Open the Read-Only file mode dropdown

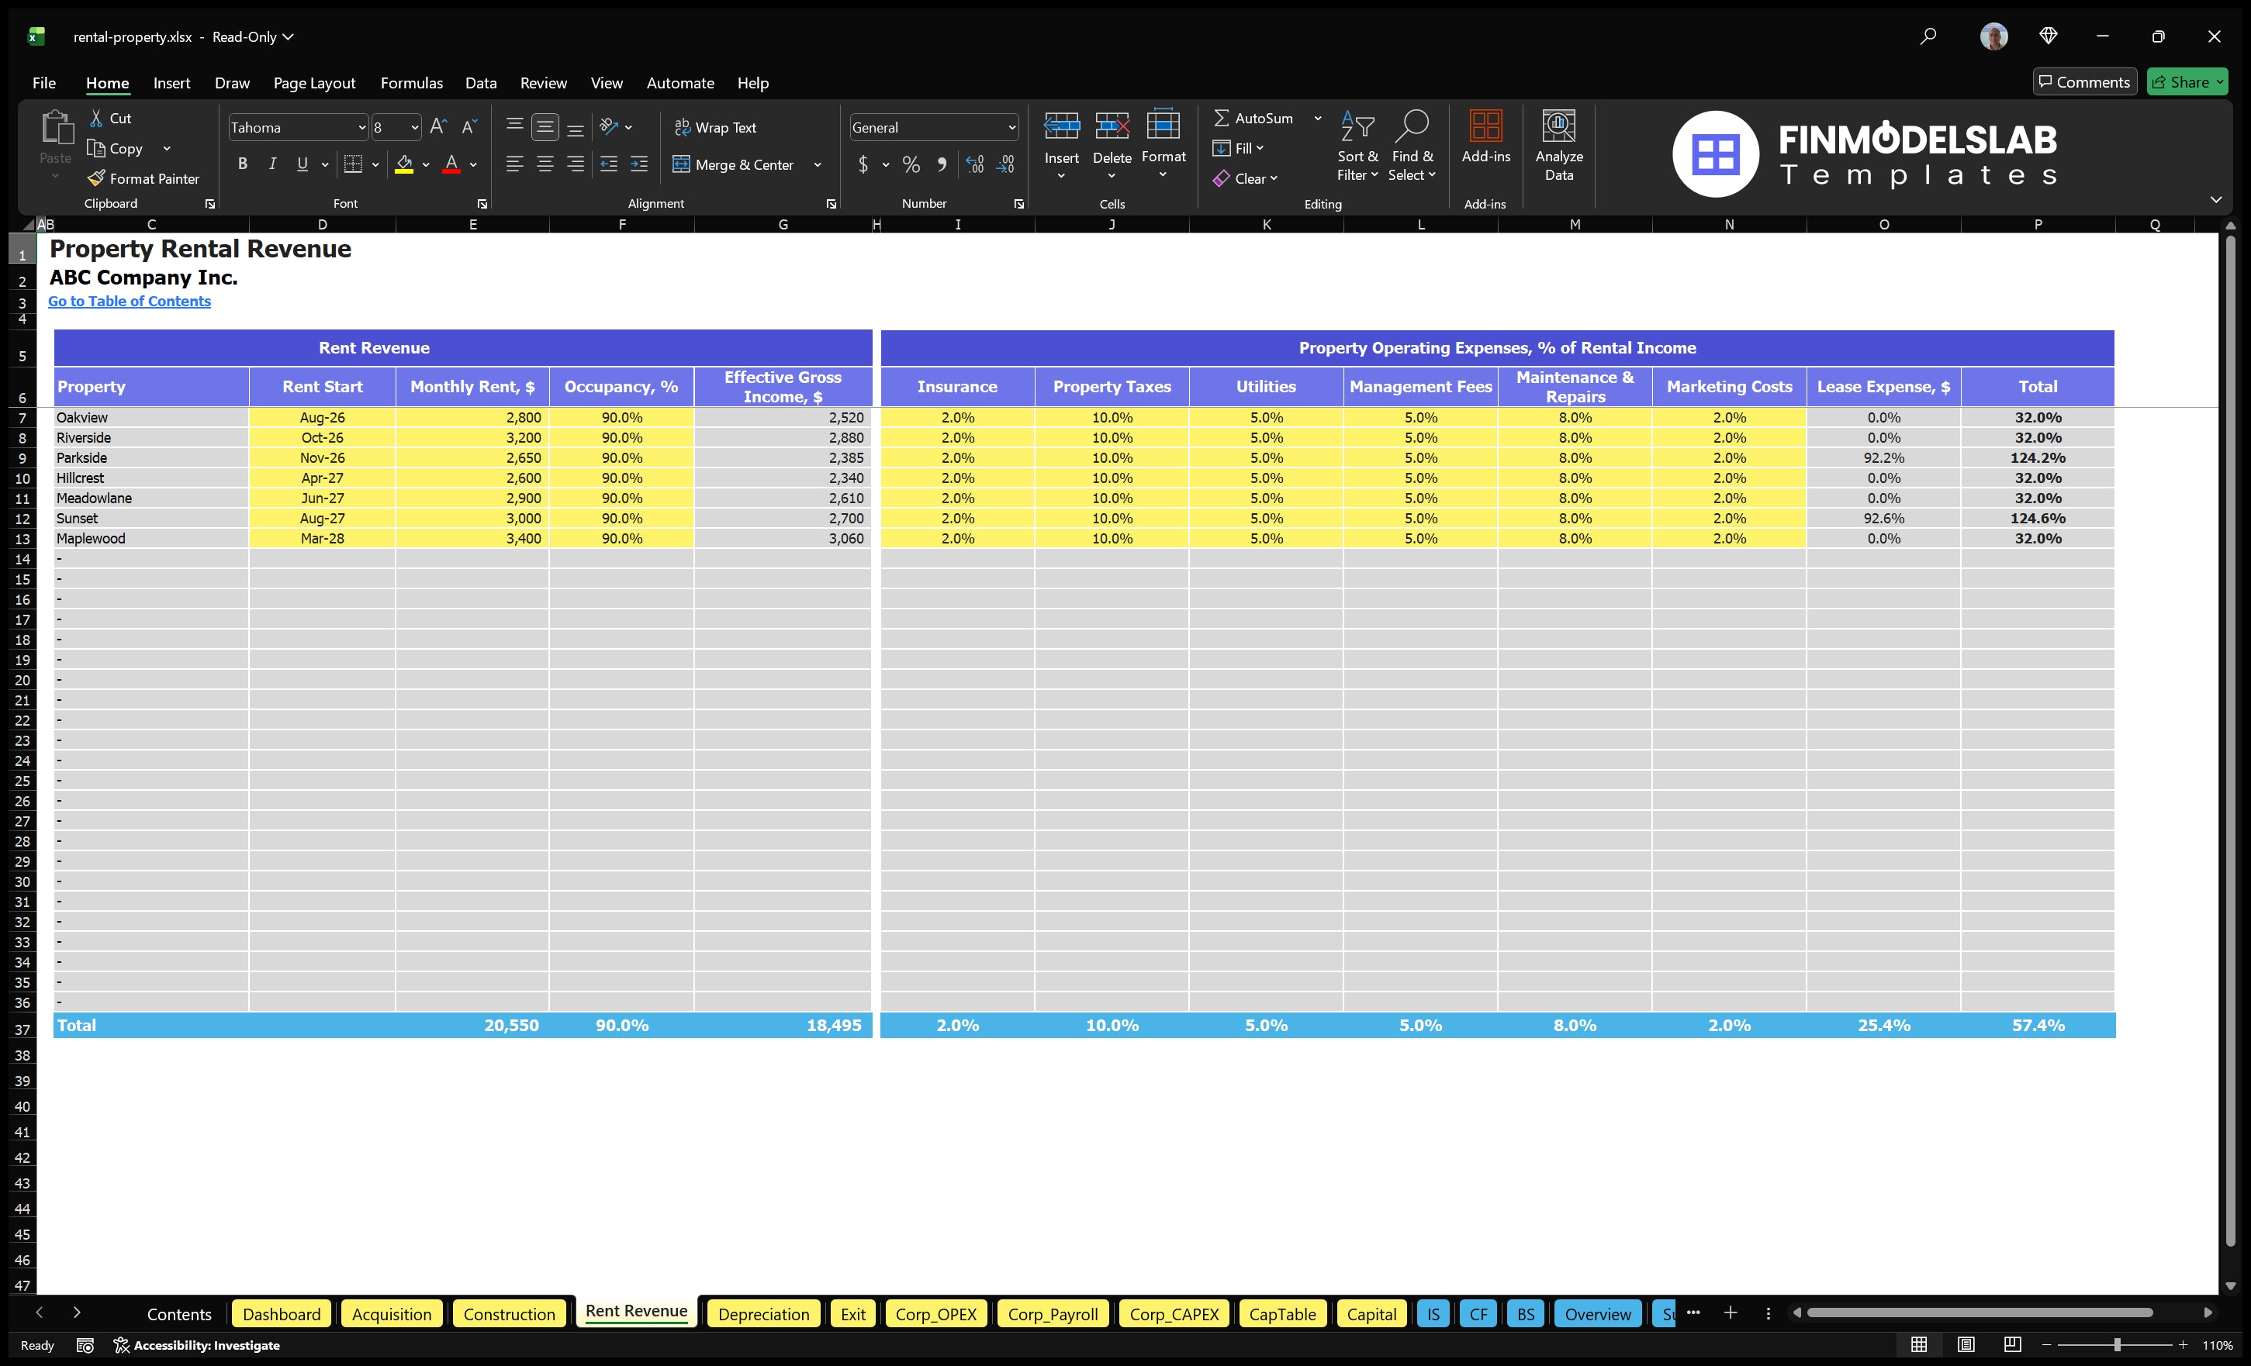(x=253, y=36)
